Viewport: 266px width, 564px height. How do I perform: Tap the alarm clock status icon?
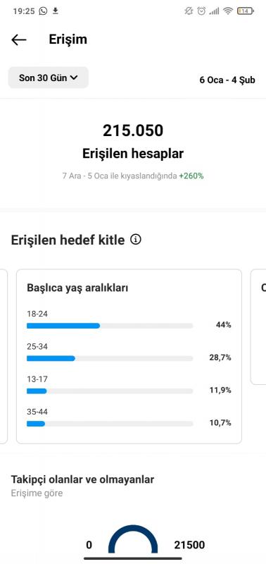point(201,11)
